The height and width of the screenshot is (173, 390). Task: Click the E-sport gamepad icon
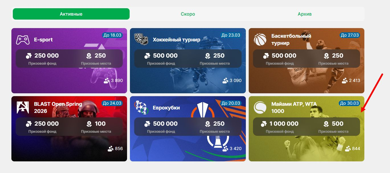click(23, 40)
